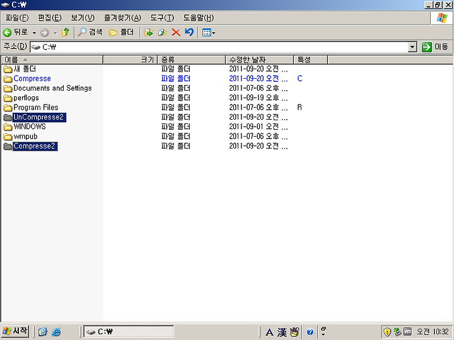Click the Copy To folder icon
The image size is (454, 340).
click(163, 32)
